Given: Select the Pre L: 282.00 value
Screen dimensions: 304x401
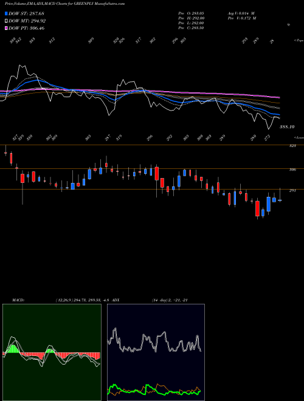Looking at the screenshot, I should coord(191,23).
